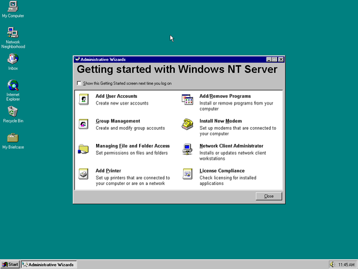Select the Network Neighborhood desktop icon

click(13, 33)
